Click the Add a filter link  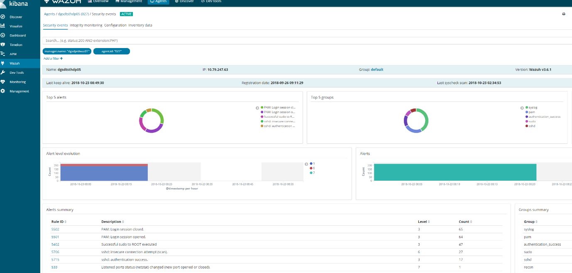click(53, 59)
